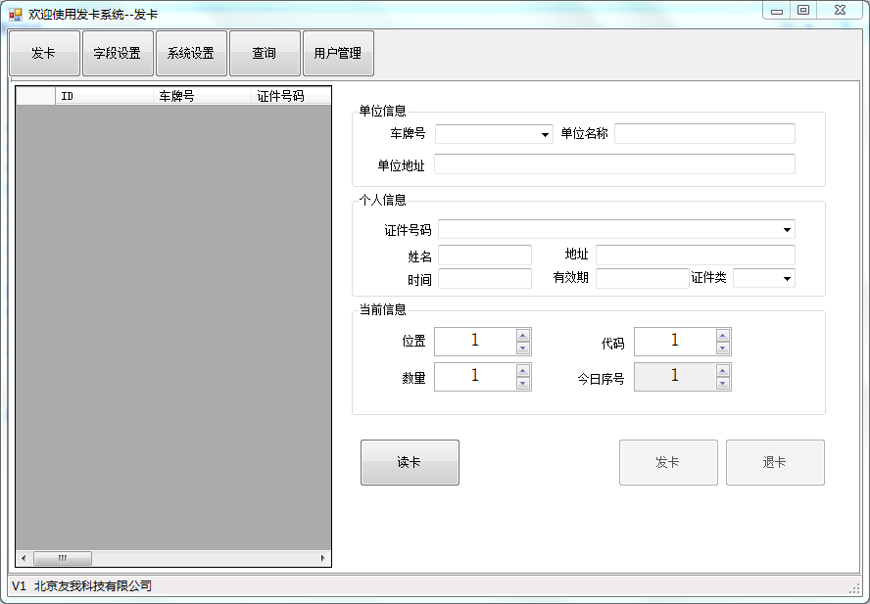Expand the 证件号码 combo box

pos(787,229)
